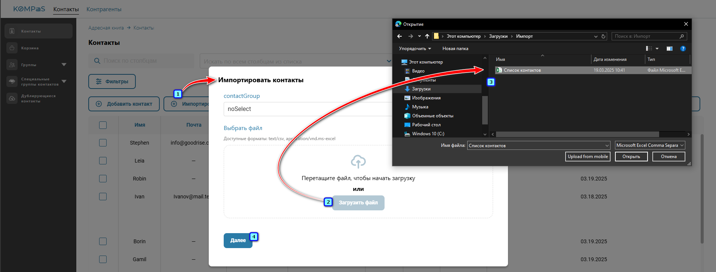Switch to the Контрагенты top tab
Viewport: 716px width, 272px height.
[104, 9]
